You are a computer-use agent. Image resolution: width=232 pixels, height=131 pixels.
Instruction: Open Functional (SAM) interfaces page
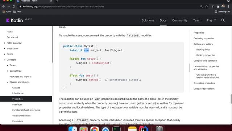26,110
